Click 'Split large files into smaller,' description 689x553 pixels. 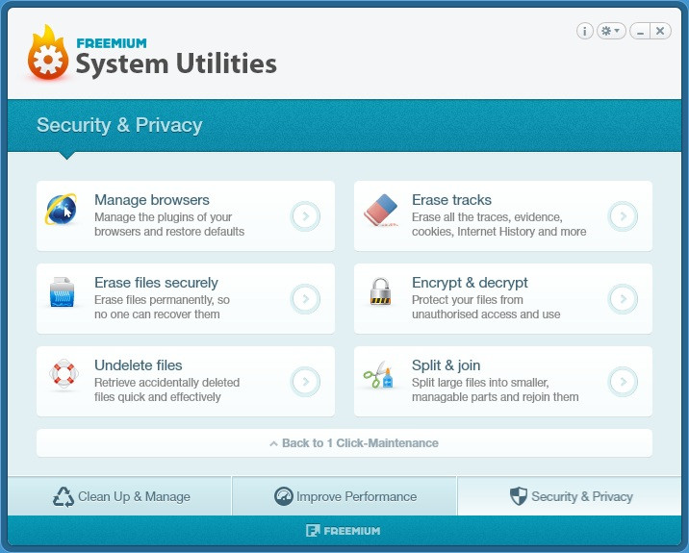480,383
